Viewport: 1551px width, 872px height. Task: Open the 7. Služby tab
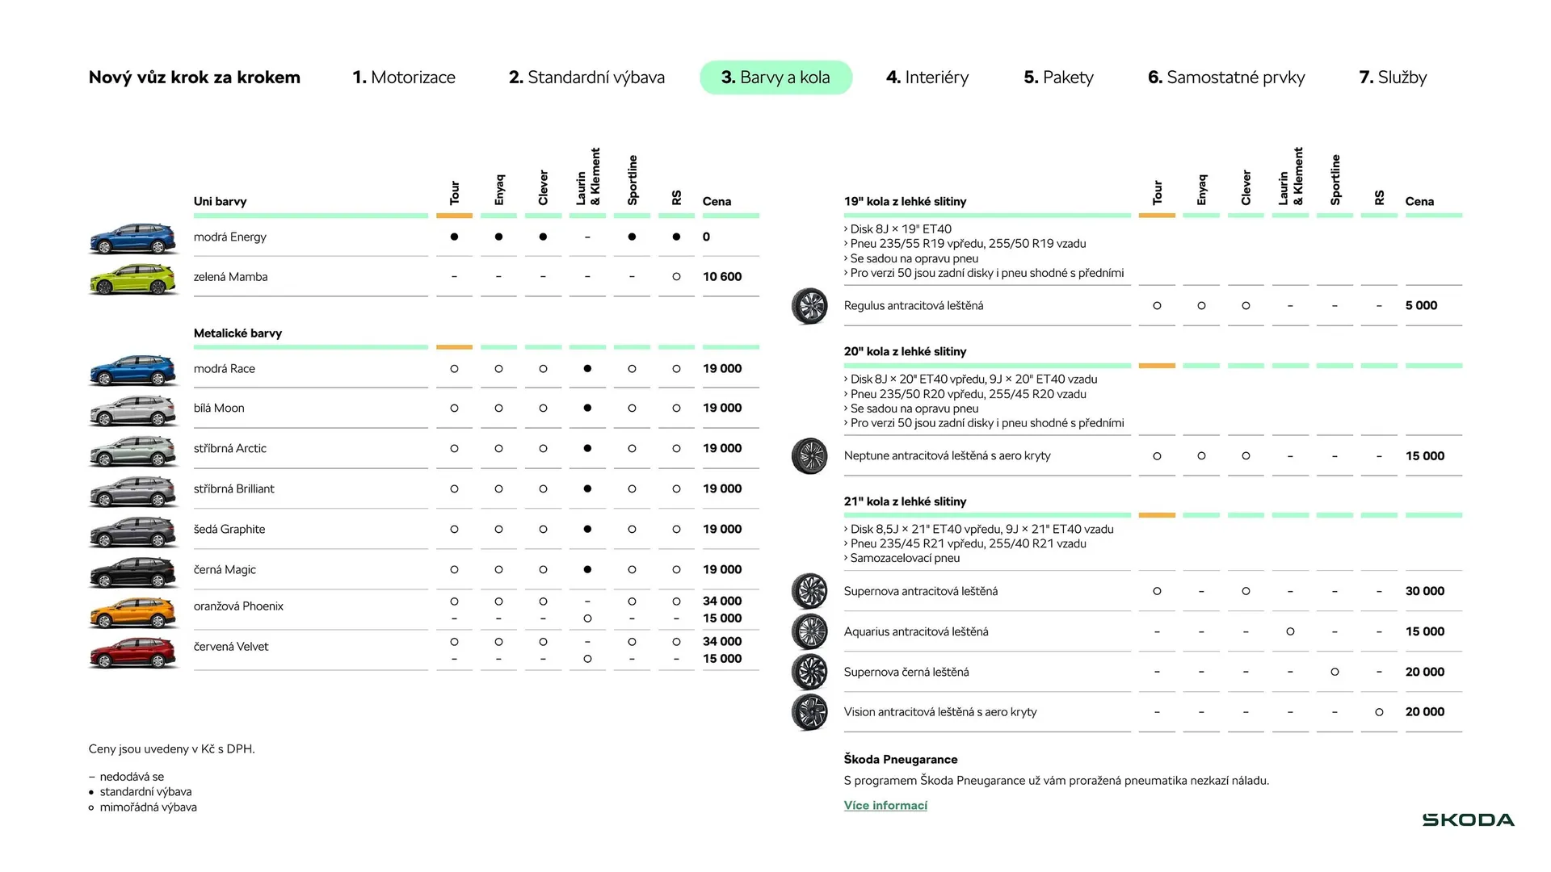click(x=1393, y=78)
